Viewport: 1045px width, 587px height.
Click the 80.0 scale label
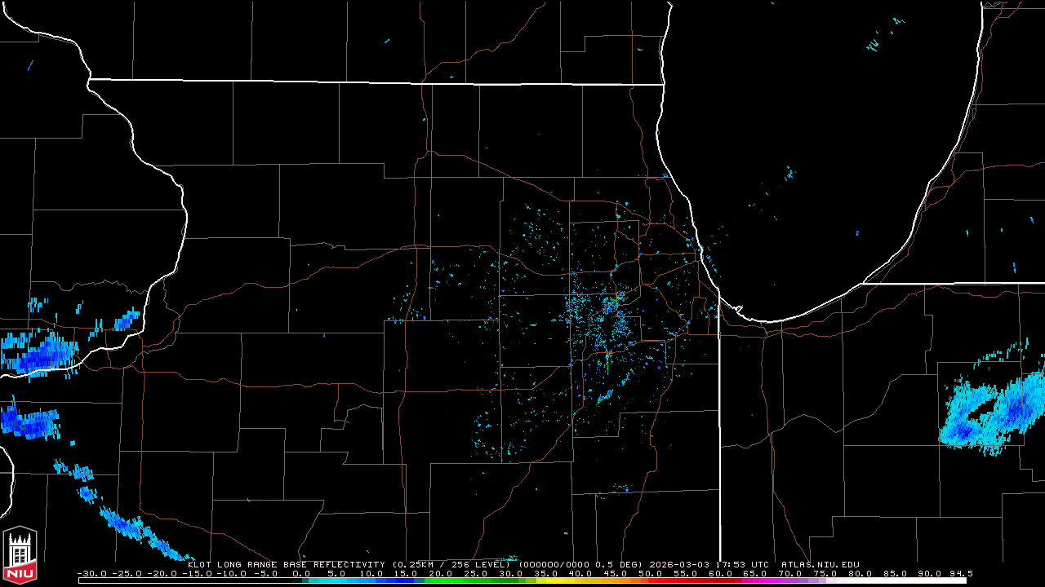coord(861,573)
